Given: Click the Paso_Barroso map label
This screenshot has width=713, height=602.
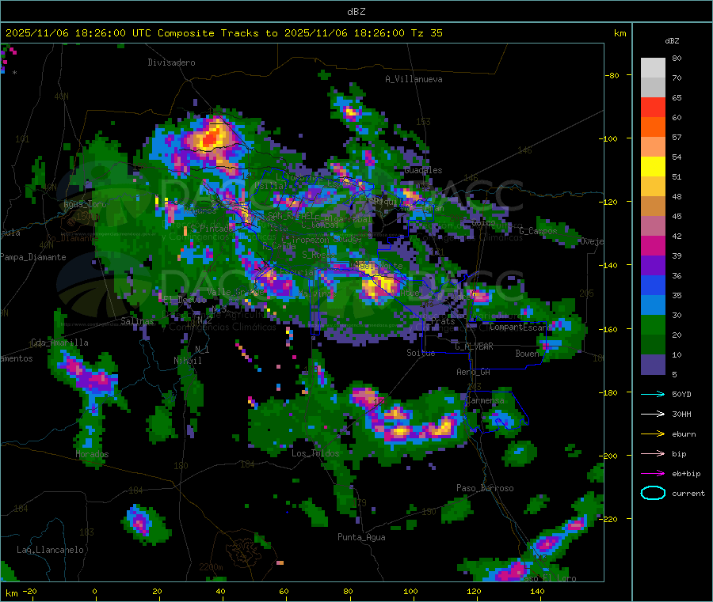Looking at the screenshot, I should 485,488.
